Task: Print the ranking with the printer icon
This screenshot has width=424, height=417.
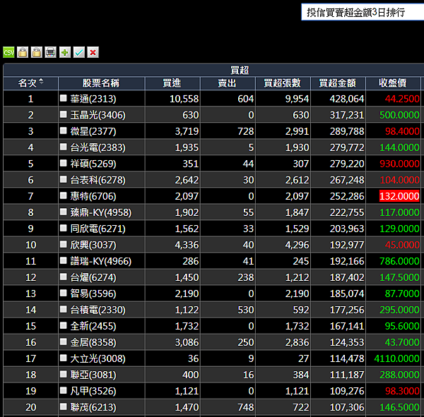Action: pyautogui.click(x=51, y=52)
